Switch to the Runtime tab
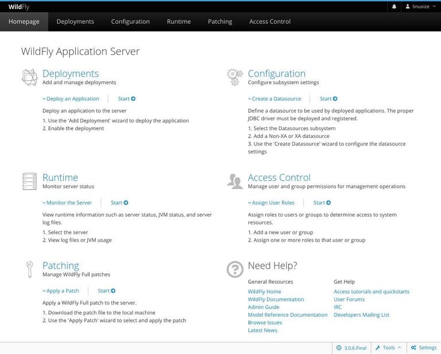441x354 pixels. click(179, 22)
